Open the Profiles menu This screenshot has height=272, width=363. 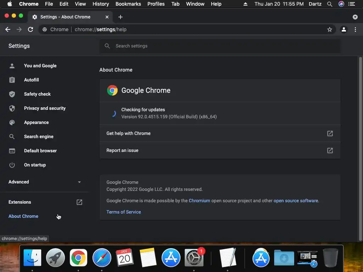point(156,4)
